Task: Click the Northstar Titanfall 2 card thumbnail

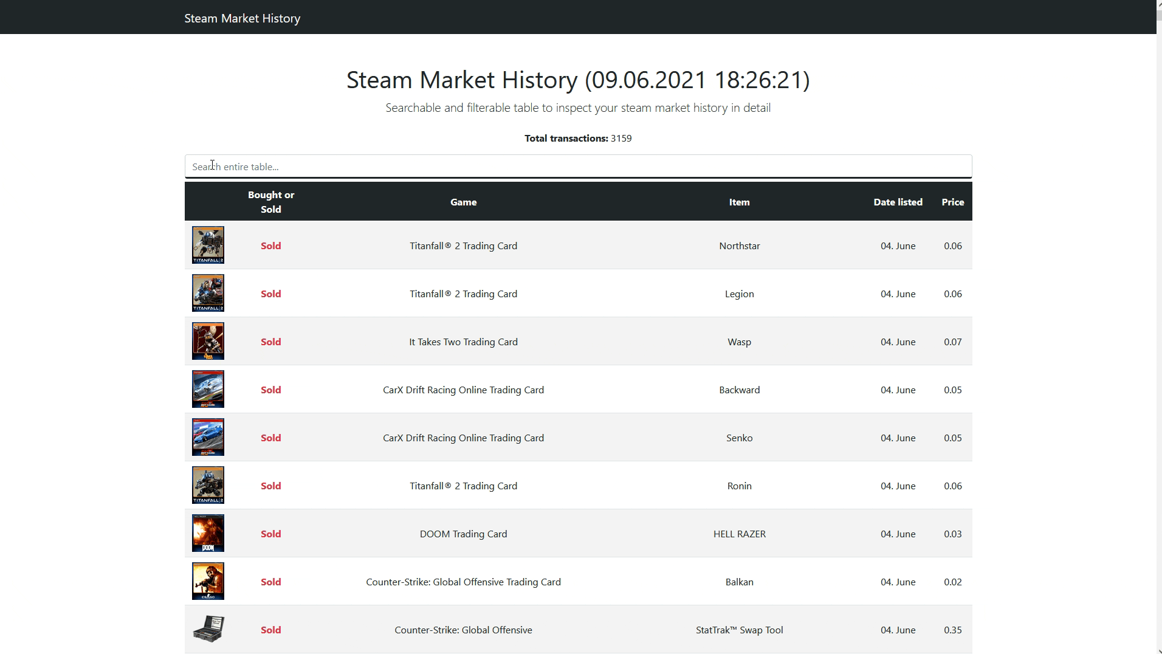Action: coord(208,245)
